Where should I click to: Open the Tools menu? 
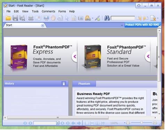[x=35, y=11]
